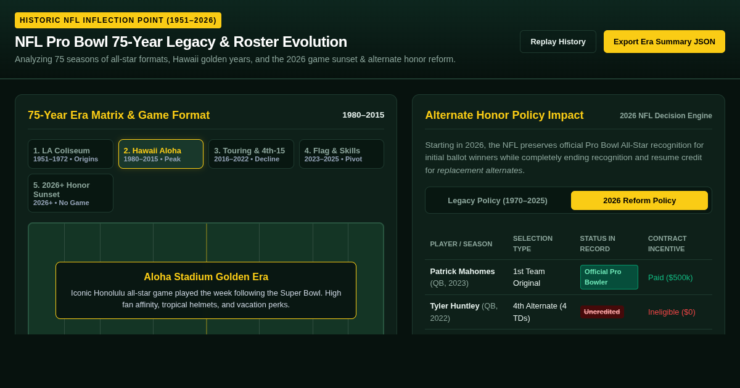Screen dimensions: 740x388
Task: Click the Uncredited status badge for Tyler Huntley
Action: point(602,312)
